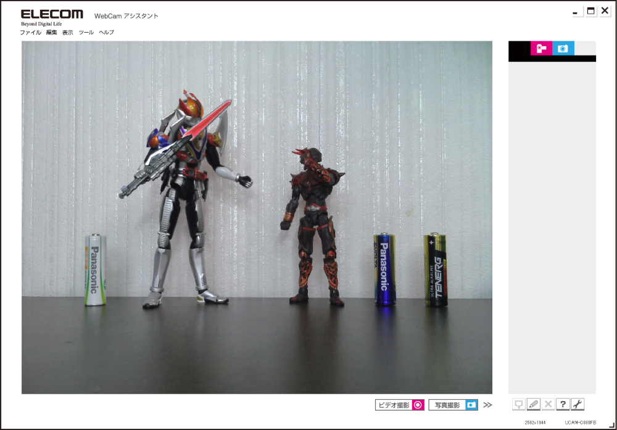Image resolution: width=617 pixels, height=430 pixels.
Task: Click the webcam live preview image
Action: 257,218
